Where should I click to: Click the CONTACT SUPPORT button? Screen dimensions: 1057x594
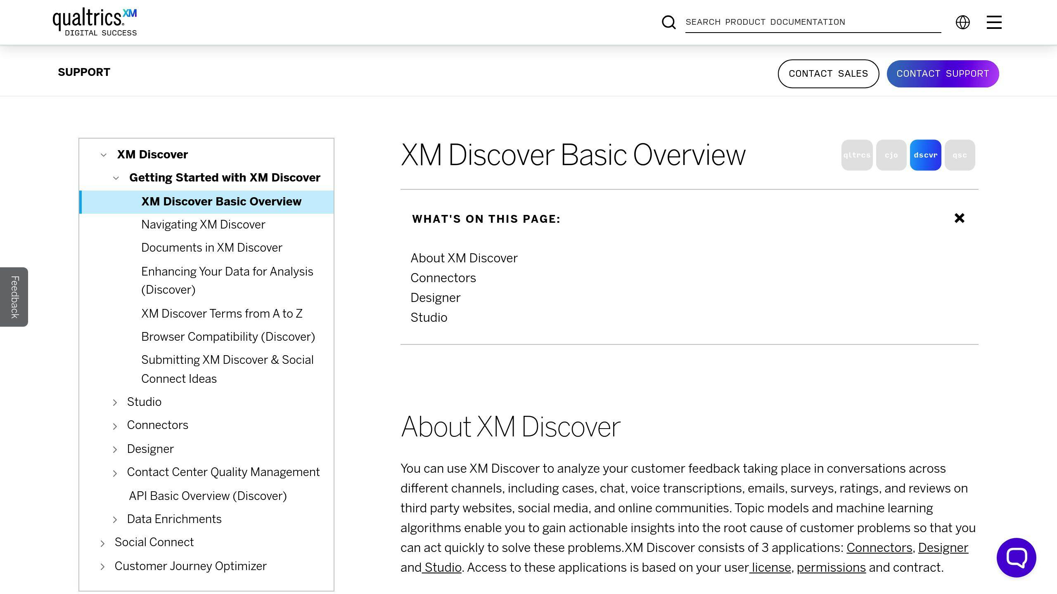point(943,73)
